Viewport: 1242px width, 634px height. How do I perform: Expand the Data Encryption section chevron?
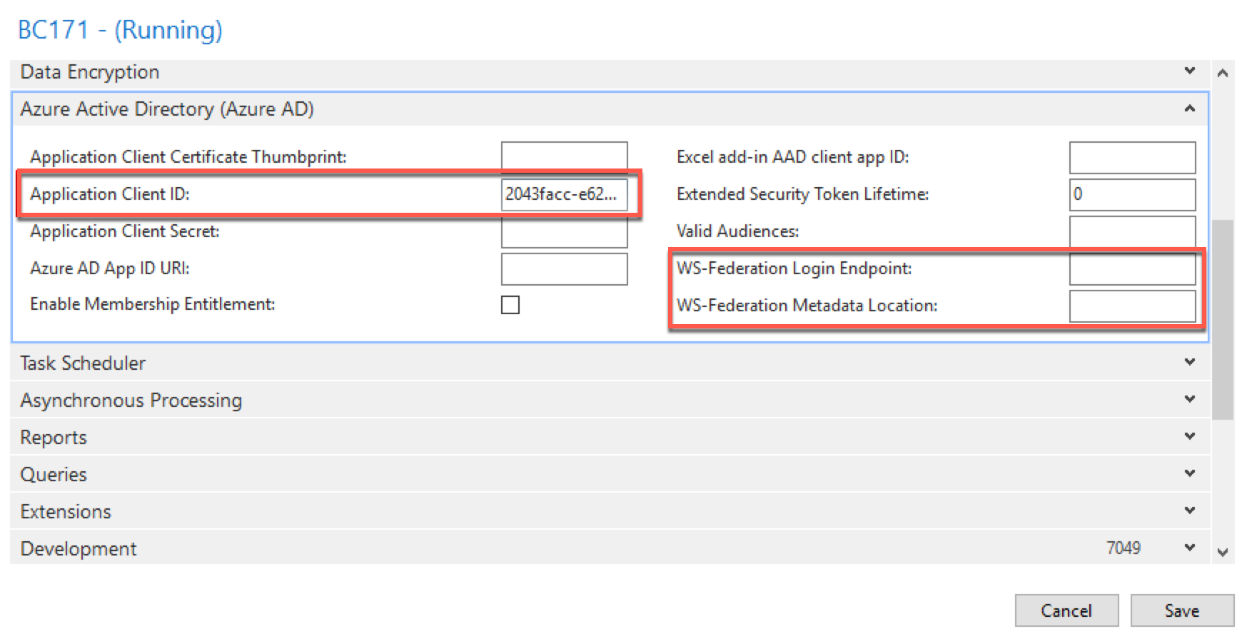coord(1189,71)
